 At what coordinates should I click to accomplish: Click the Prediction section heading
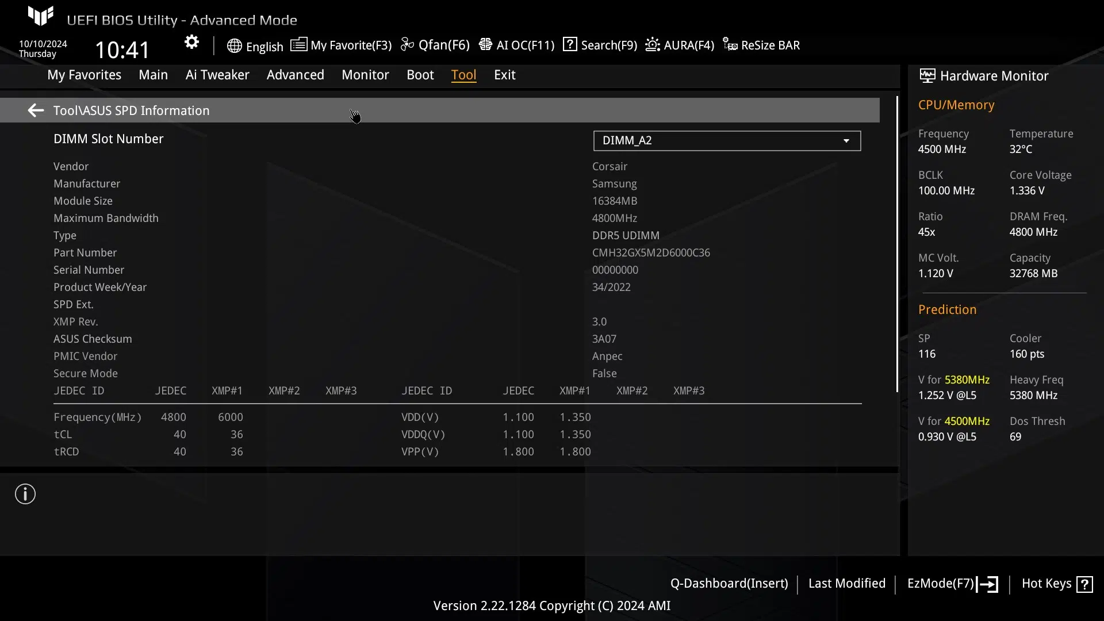(x=947, y=310)
